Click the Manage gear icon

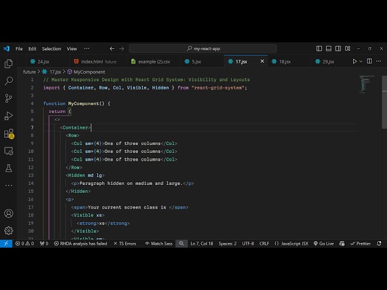(x=8, y=230)
